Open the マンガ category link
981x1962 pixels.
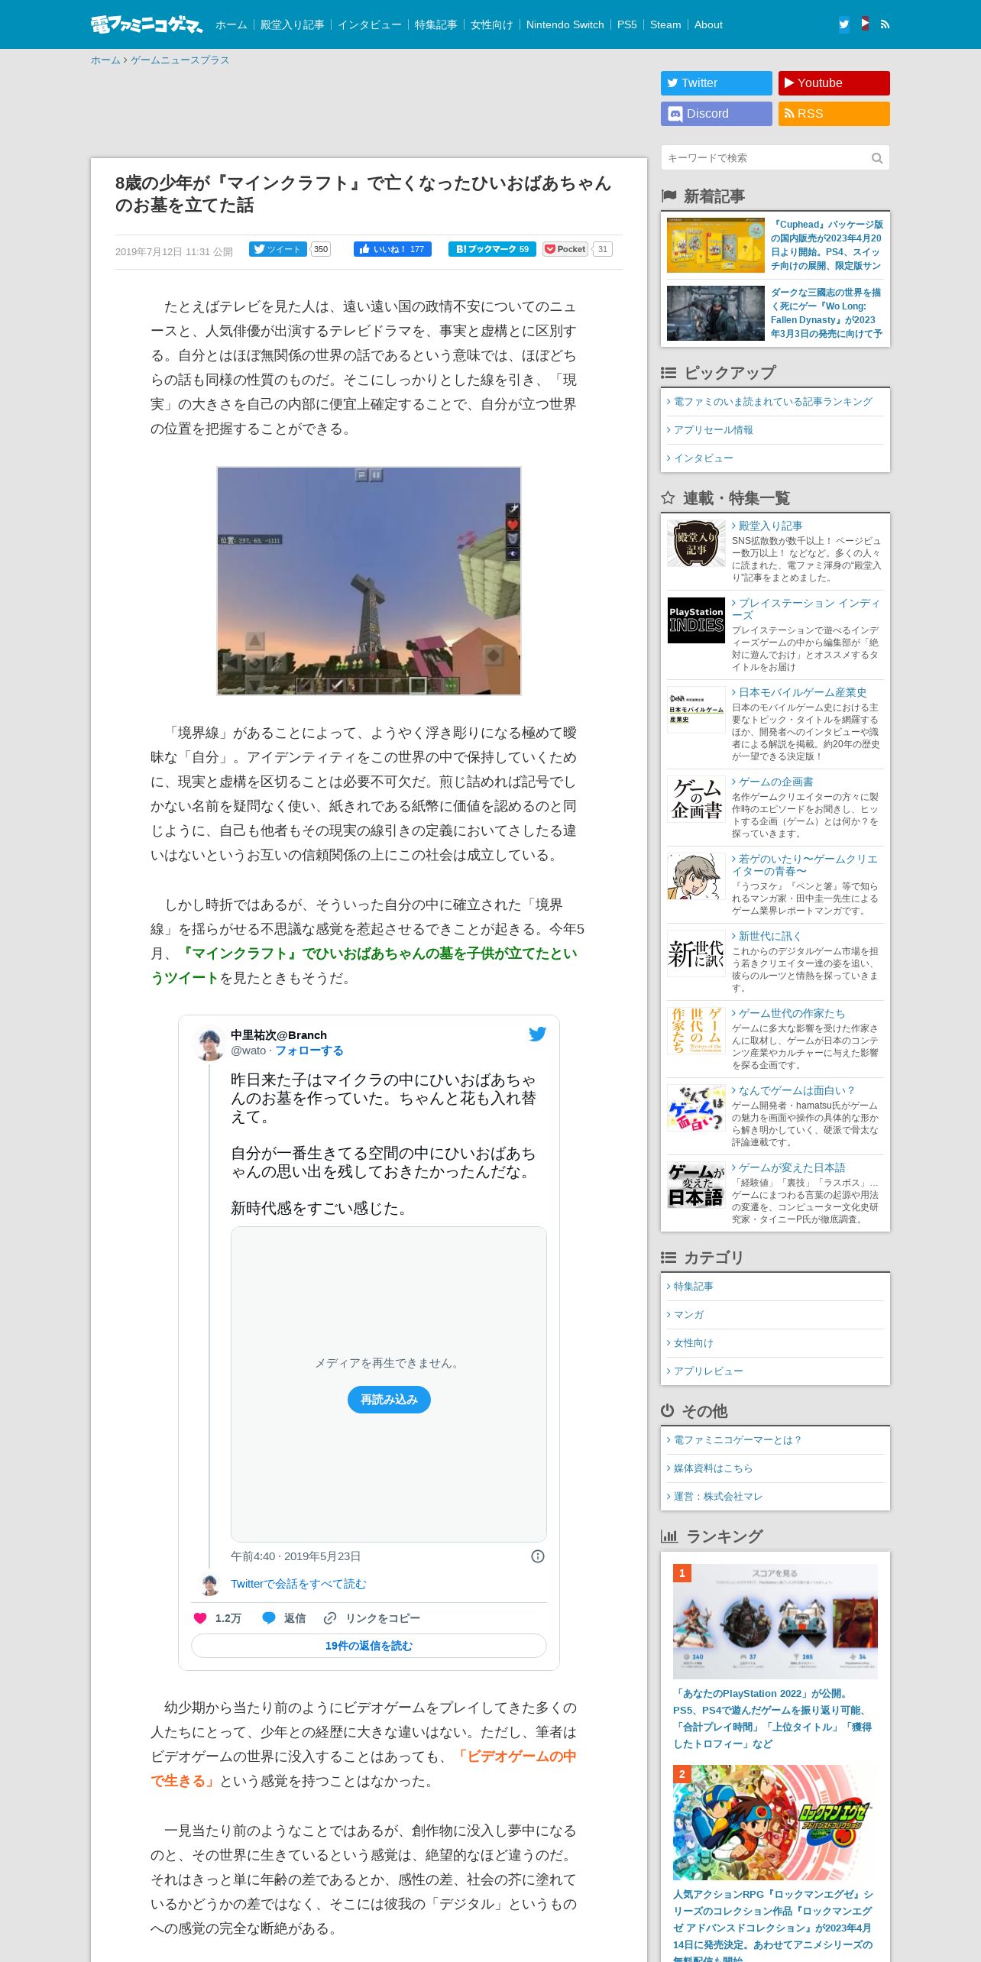click(688, 1315)
